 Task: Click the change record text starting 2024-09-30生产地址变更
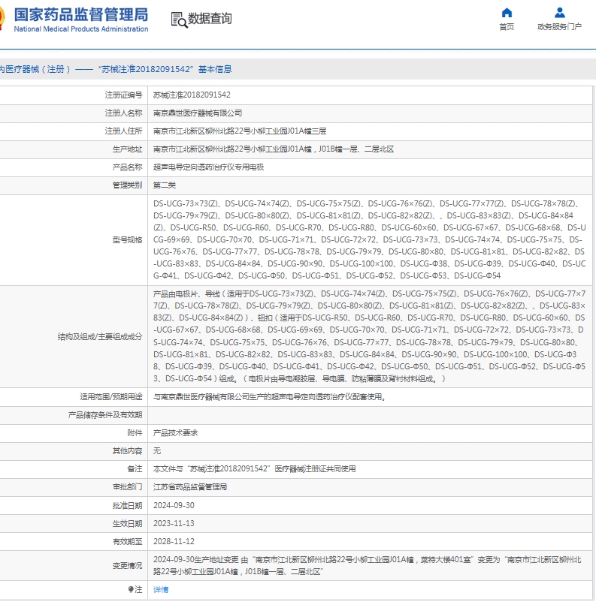(x=368, y=566)
